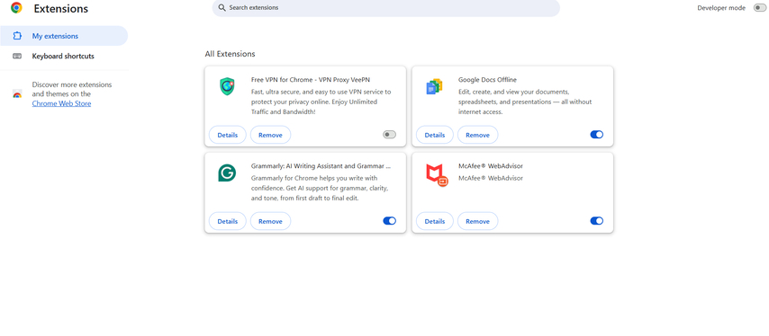Image resolution: width=769 pixels, height=336 pixels.
Task: Open the Keyboard shortcuts section
Action: (x=64, y=56)
